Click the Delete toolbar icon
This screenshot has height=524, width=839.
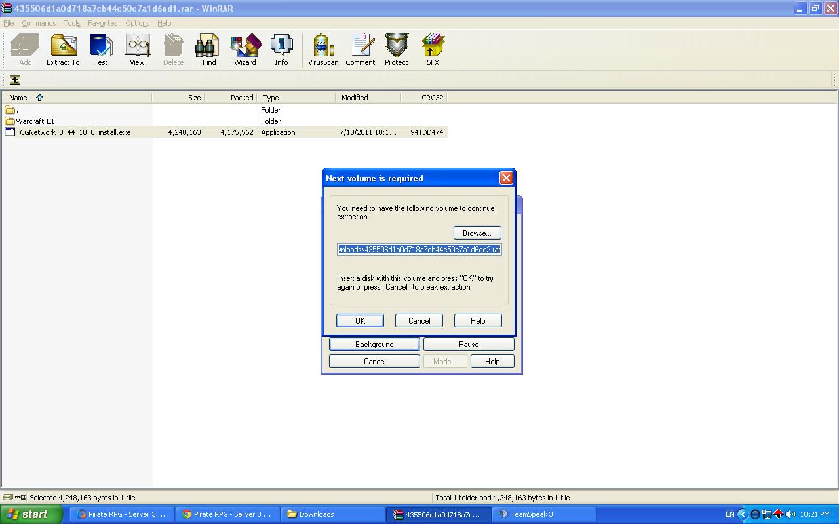point(173,50)
